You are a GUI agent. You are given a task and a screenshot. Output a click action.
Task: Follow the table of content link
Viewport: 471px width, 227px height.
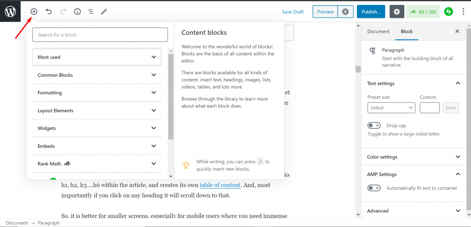point(220,185)
